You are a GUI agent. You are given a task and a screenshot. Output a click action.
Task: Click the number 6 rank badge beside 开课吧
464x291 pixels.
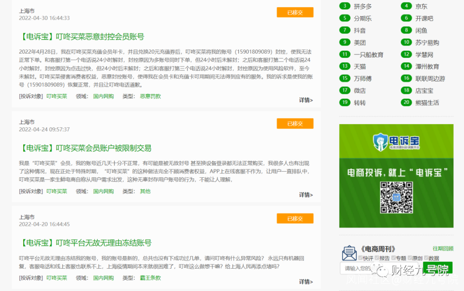pos(406,18)
